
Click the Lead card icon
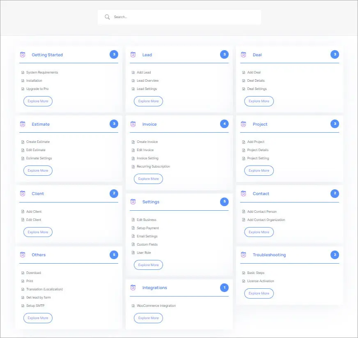[x=133, y=54]
